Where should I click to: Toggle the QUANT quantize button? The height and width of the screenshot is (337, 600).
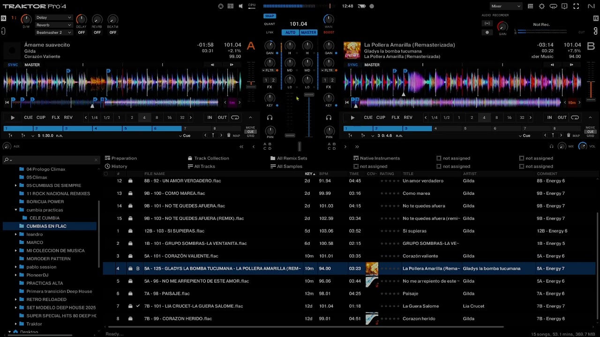pyautogui.click(x=270, y=24)
